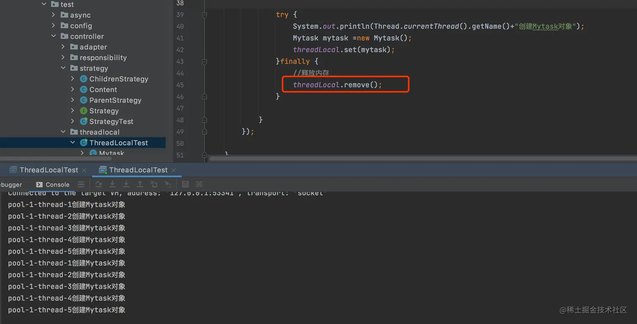This screenshot has width=637, height=324.
Task: Click the fold end marker at line 46
Action: click(x=204, y=96)
